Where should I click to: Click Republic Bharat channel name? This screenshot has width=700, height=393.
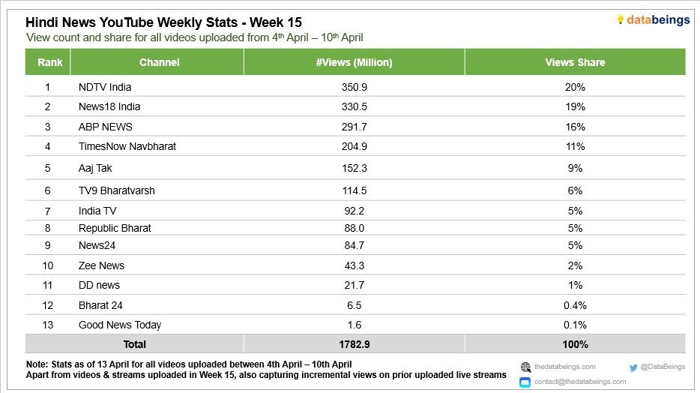click(x=115, y=228)
